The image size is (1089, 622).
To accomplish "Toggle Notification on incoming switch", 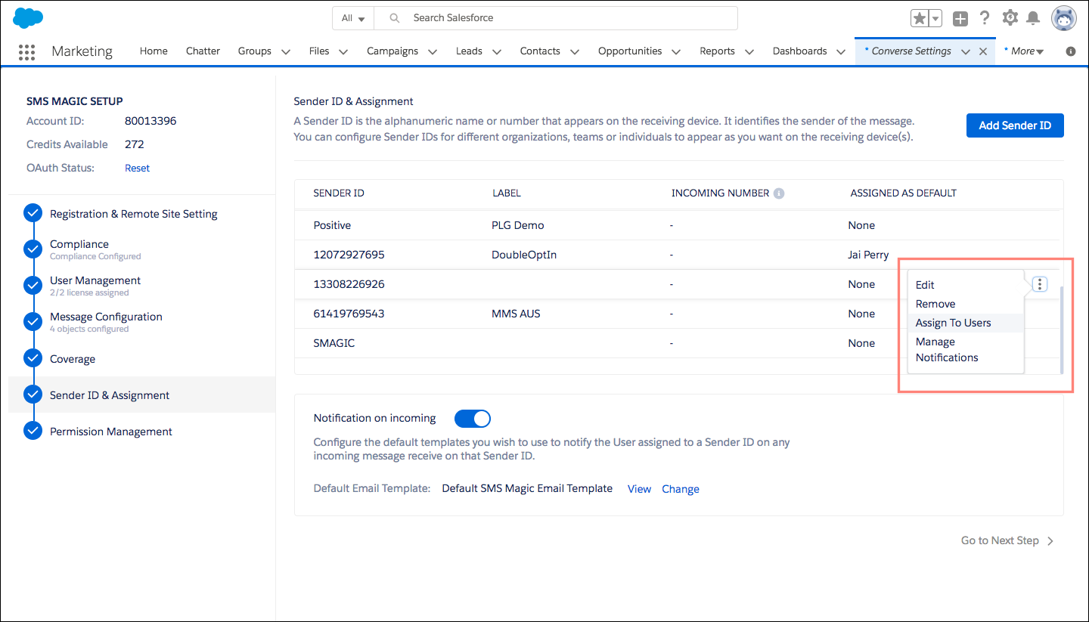I will click(x=473, y=419).
